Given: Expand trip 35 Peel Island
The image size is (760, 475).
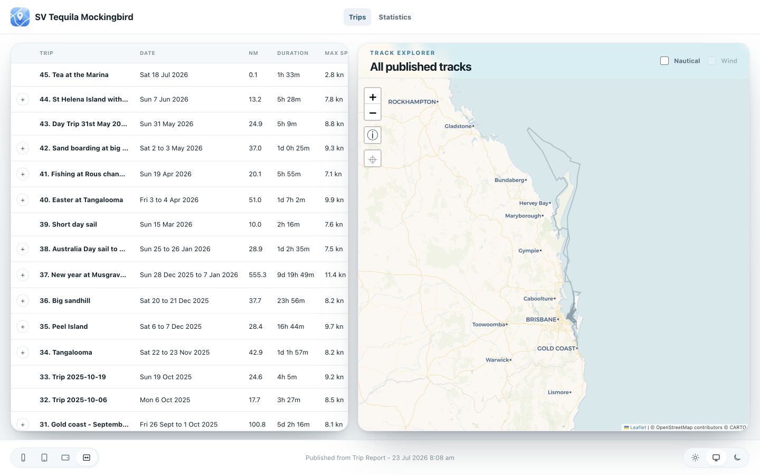Looking at the screenshot, I should tap(23, 327).
